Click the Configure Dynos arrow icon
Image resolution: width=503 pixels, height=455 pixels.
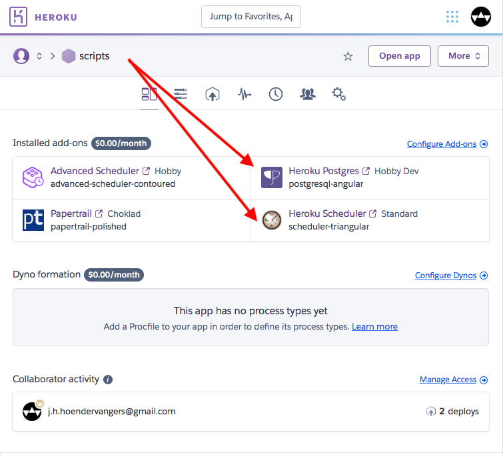(x=484, y=276)
